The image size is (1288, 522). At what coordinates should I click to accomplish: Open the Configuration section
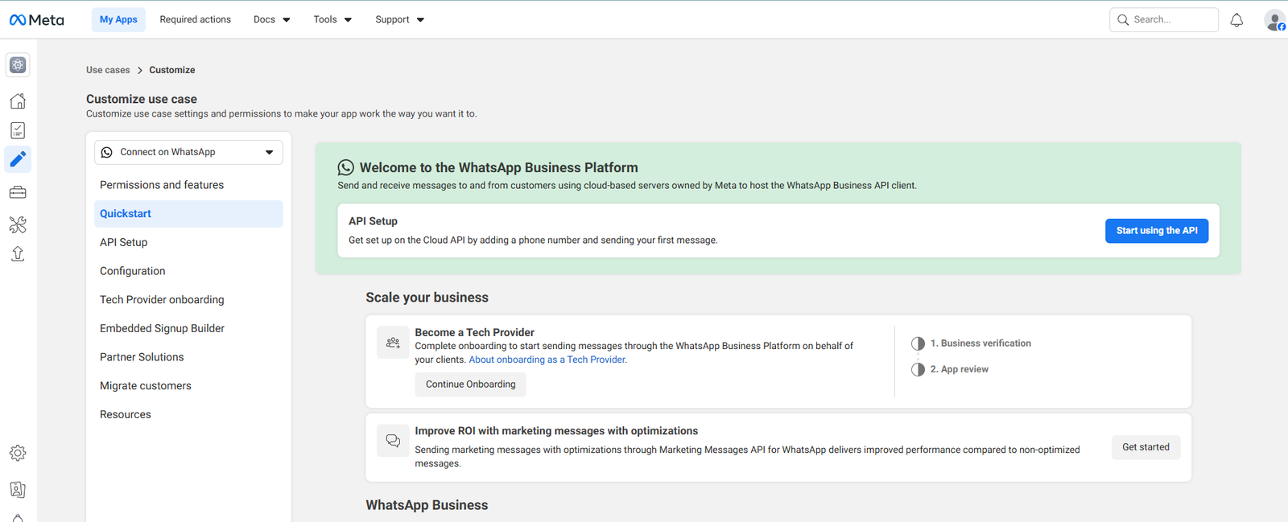point(188,271)
